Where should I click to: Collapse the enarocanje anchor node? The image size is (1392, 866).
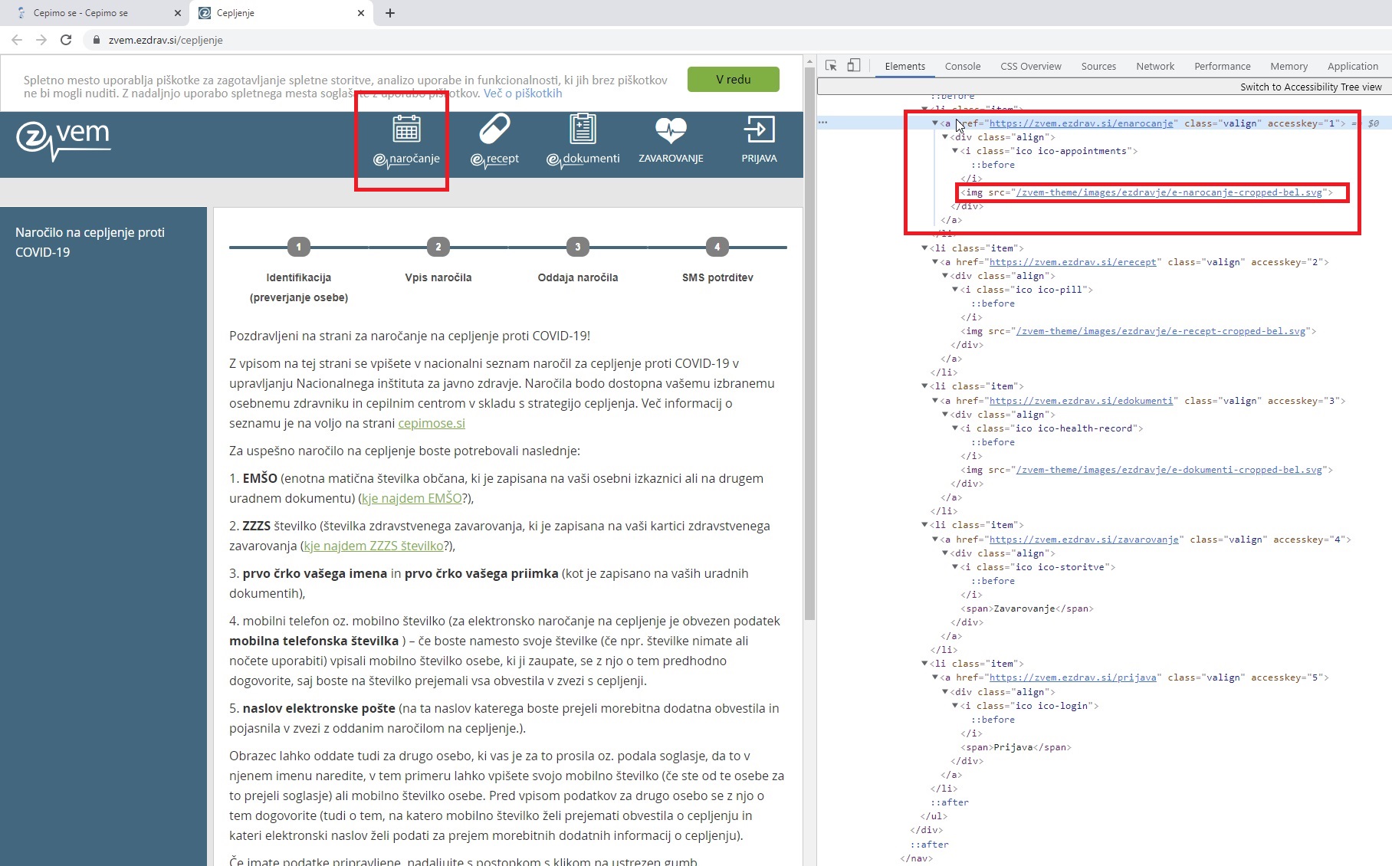click(935, 123)
